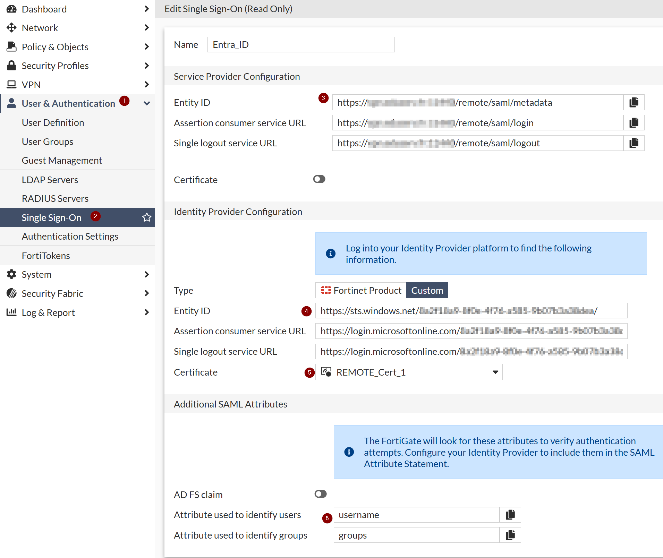The image size is (663, 558).
Task: Collapse the User & Authentication section chevron
Action: [x=146, y=103]
